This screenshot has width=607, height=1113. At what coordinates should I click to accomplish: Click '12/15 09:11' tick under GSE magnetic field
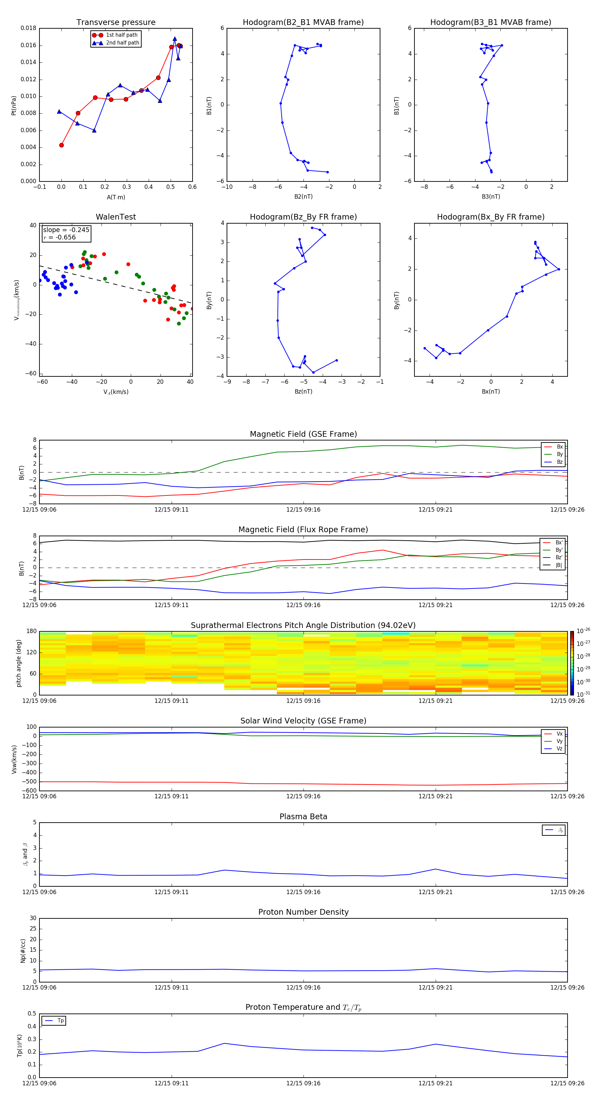click(x=172, y=509)
